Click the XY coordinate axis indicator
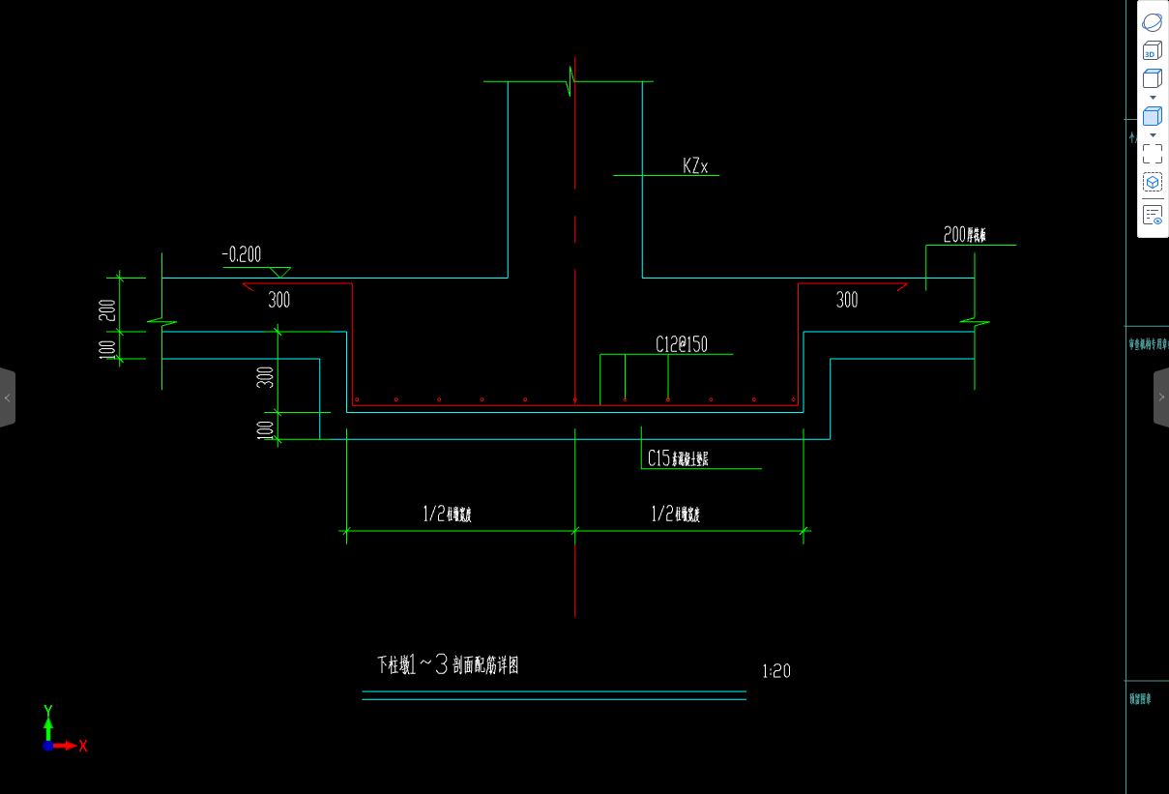Screen dimensions: 1169x794 [x=64, y=728]
